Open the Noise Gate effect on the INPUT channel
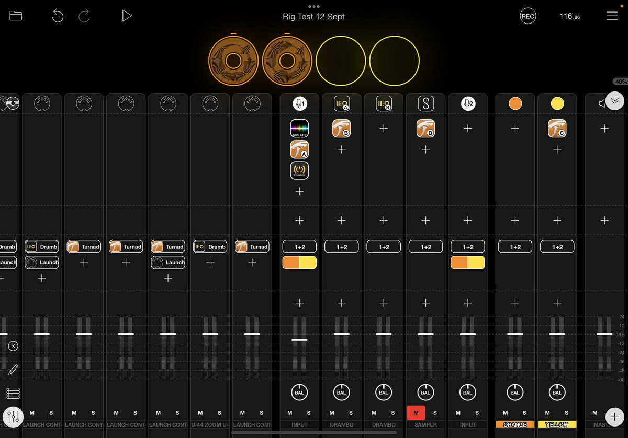Screen dimensions: 628x438 click(x=299, y=128)
